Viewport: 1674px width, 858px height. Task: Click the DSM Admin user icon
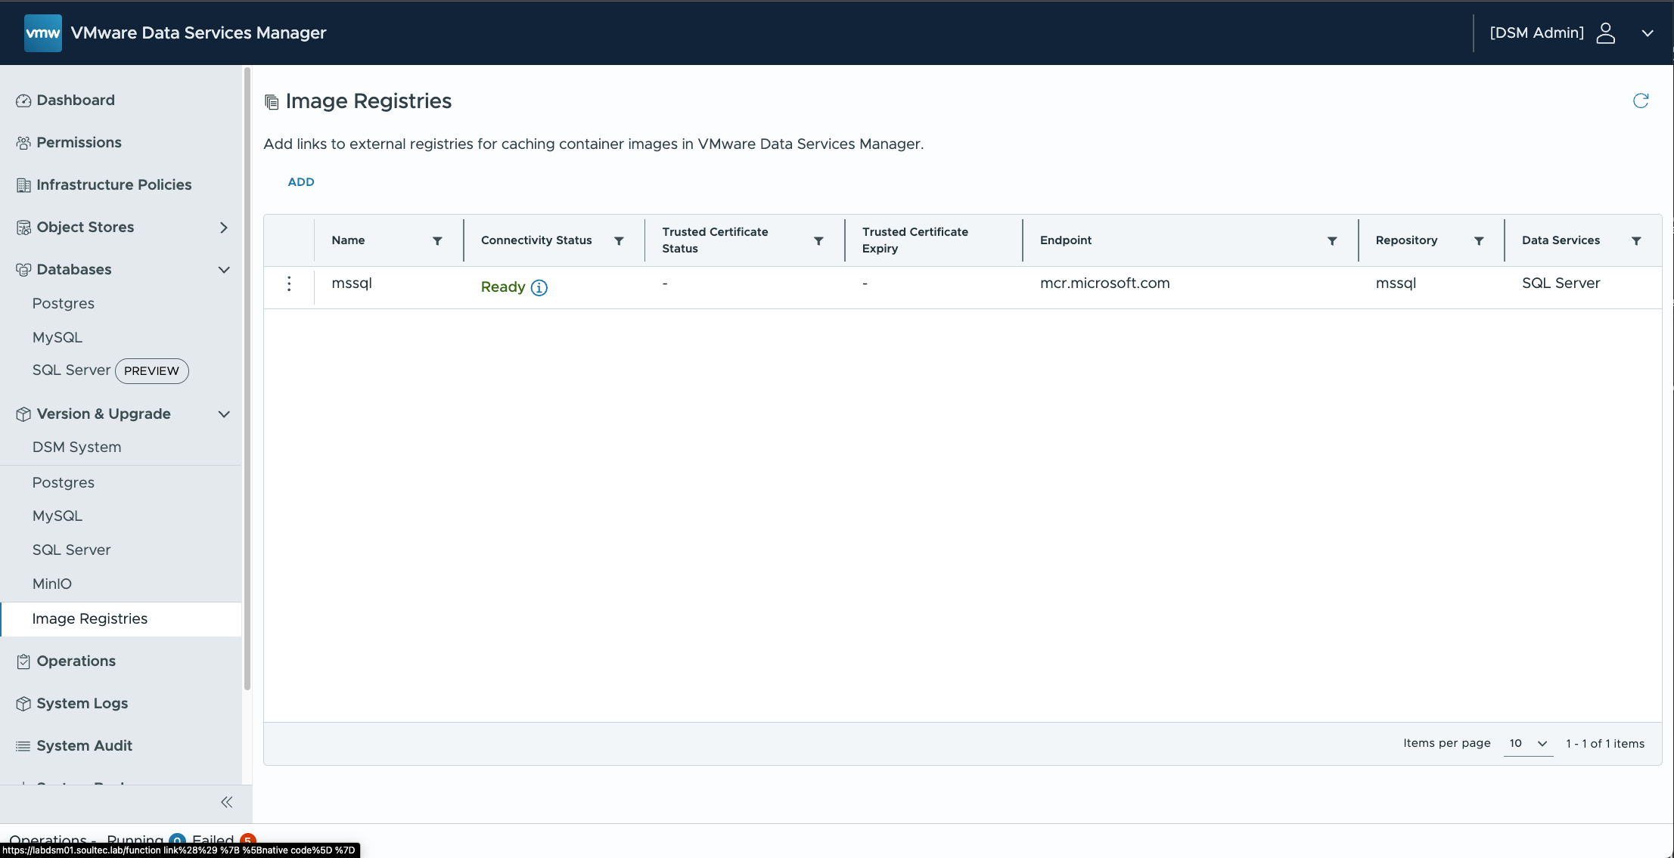(1605, 33)
